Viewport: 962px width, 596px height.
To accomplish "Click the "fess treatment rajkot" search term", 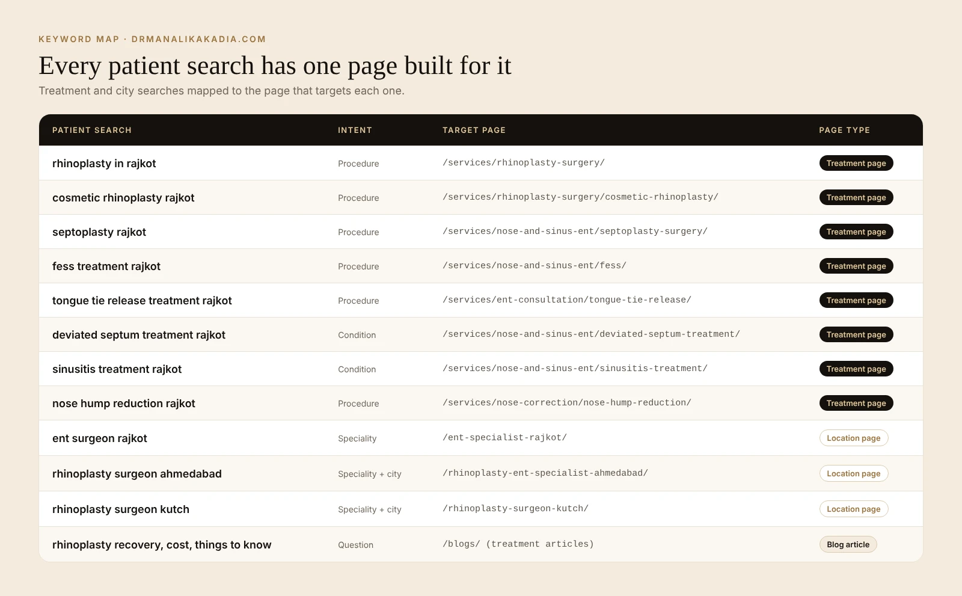I will click(106, 266).
